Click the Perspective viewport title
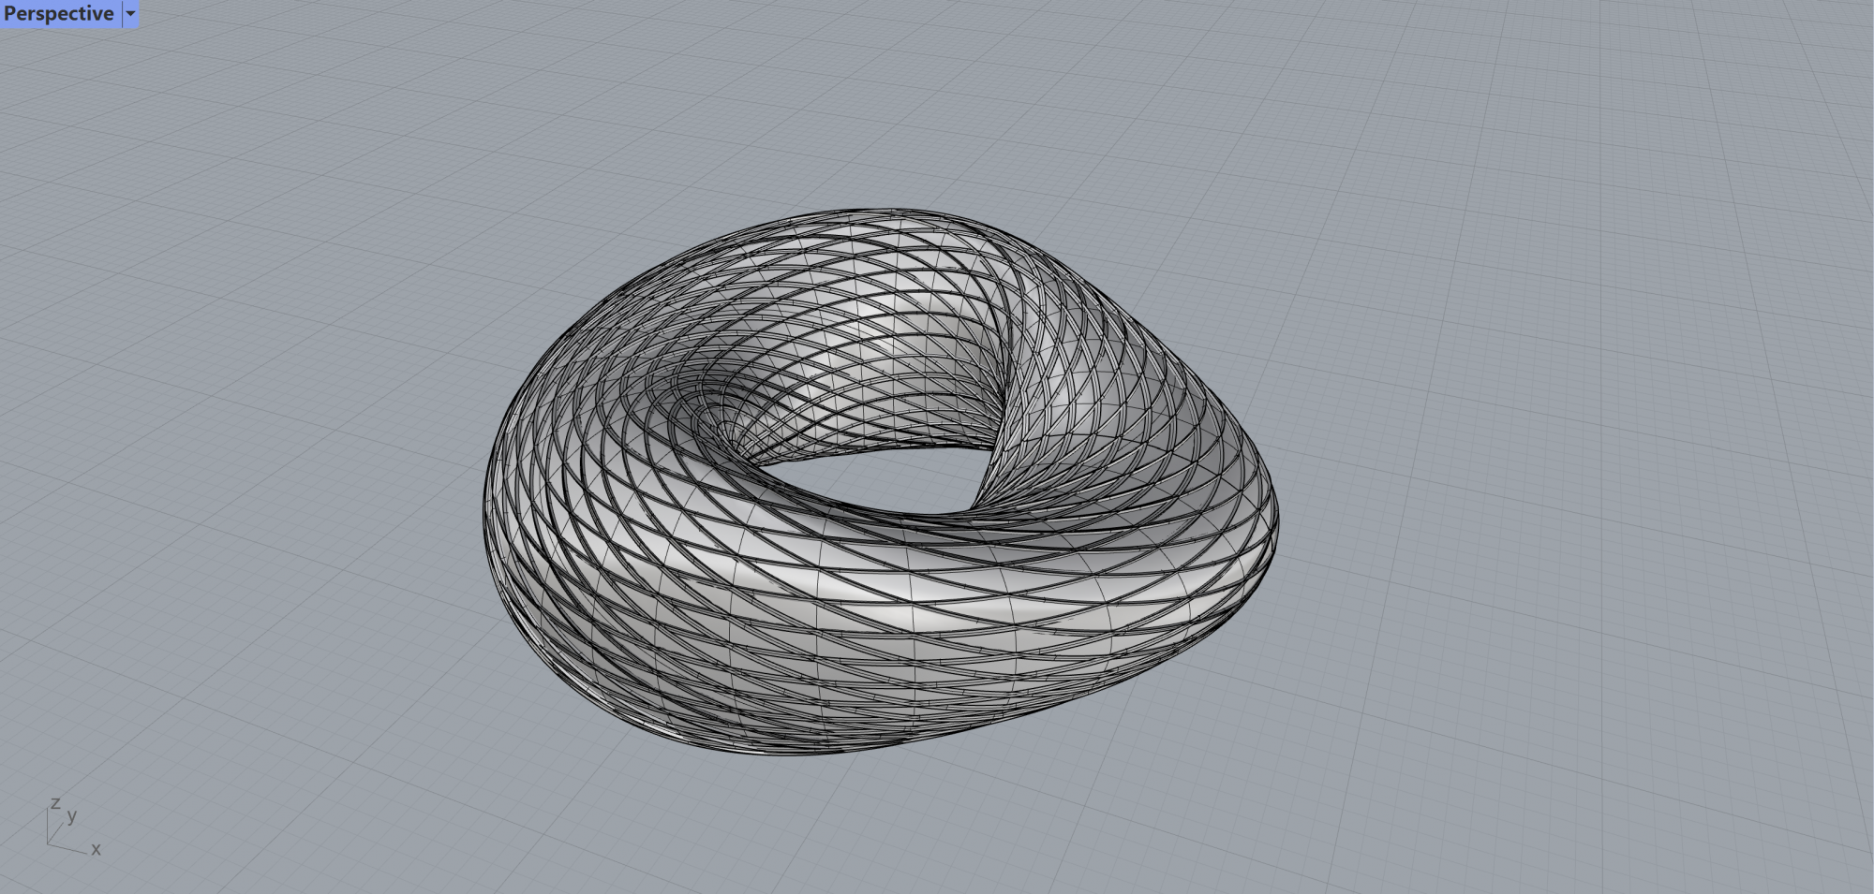 click(x=59, y=14)
